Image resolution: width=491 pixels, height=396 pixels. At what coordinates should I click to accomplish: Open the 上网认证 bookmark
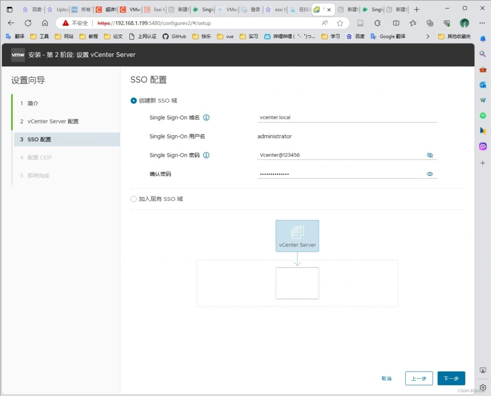click(142, 36)
